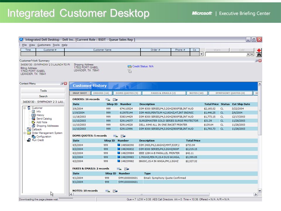Open Info in the Customer tree
The height and width of the screenshot is (211, 281).
[39, 111]
